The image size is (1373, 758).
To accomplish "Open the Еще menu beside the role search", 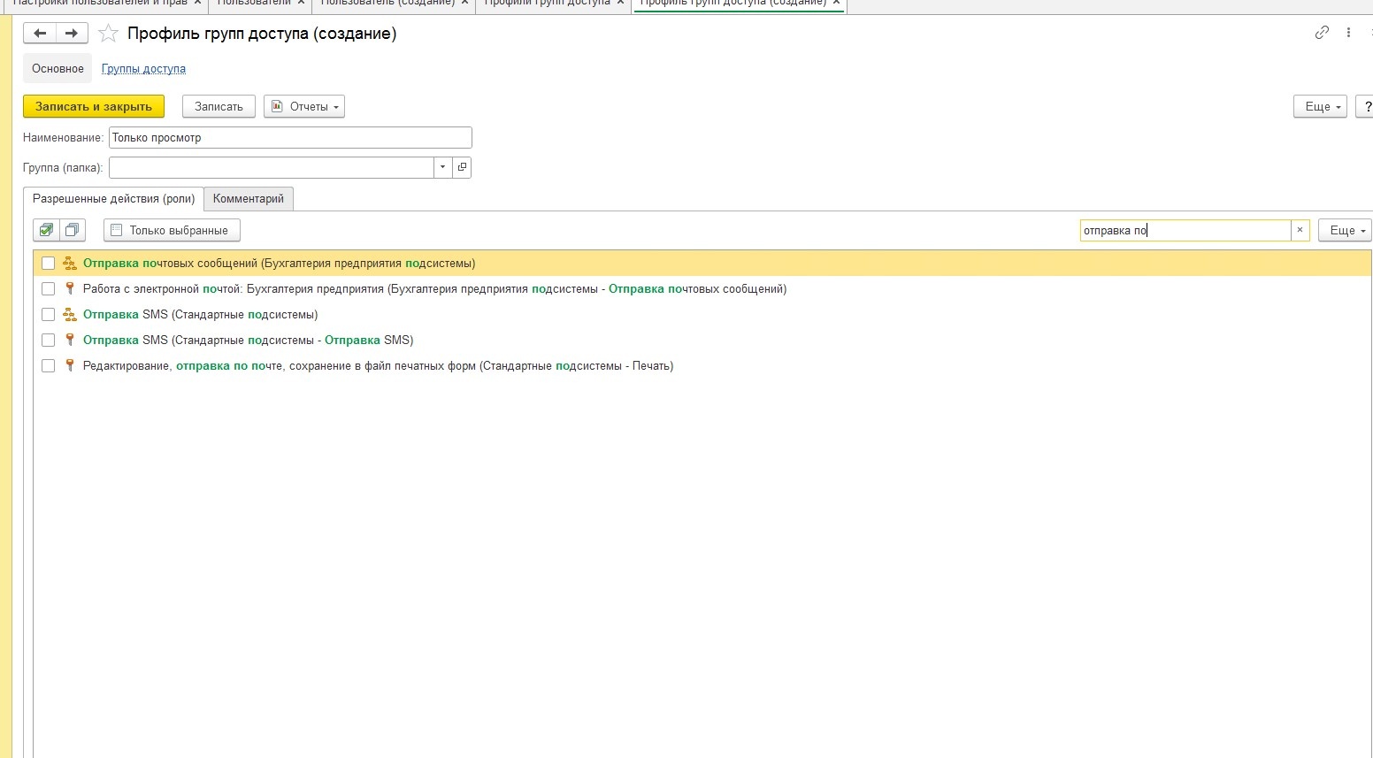I will coord(1345,230).
